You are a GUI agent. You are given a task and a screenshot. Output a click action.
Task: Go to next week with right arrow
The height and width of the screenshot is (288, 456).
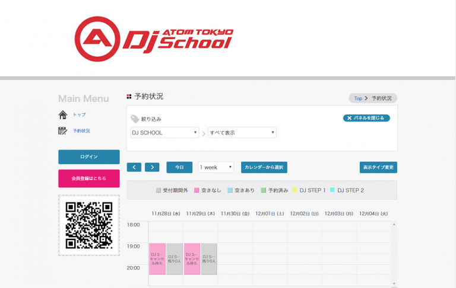152,167
